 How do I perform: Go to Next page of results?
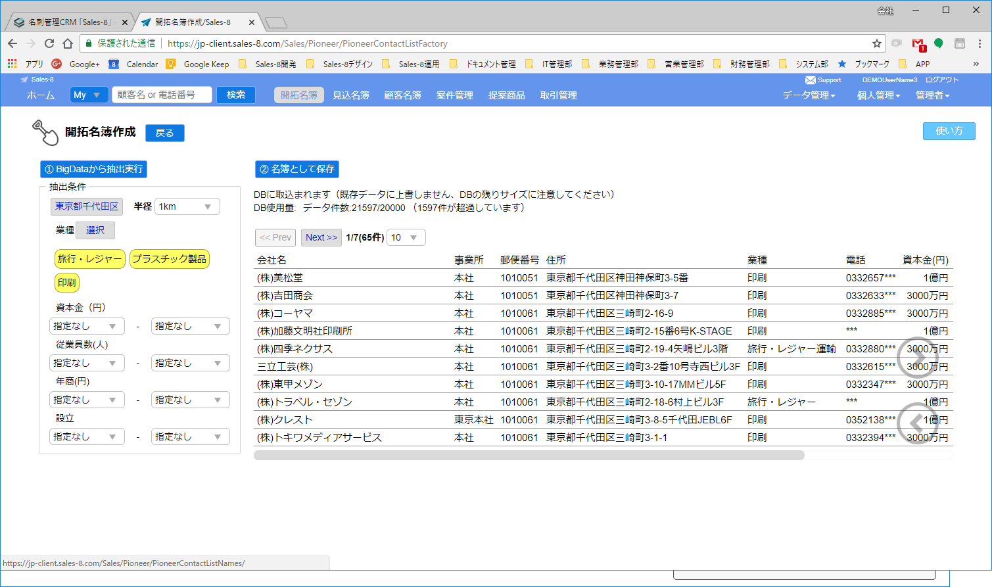click(x=321, y=237)
